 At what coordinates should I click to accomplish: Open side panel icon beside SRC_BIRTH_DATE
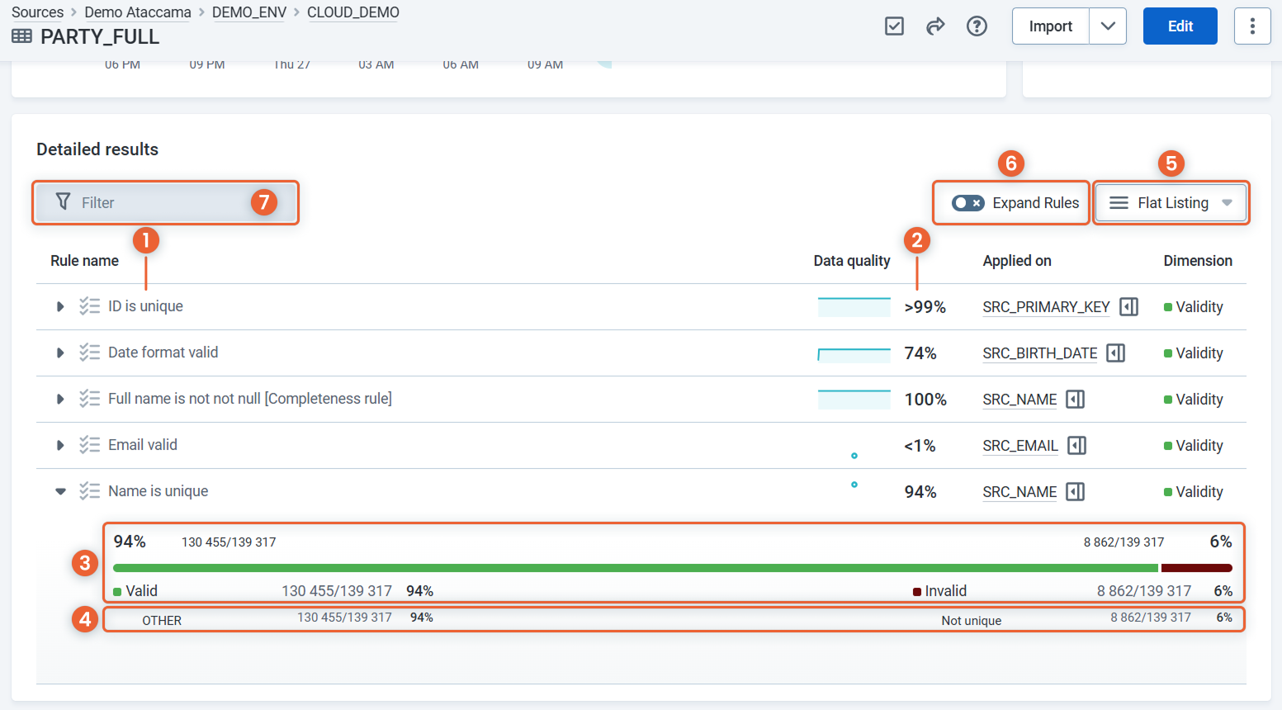click(1115, 353)
